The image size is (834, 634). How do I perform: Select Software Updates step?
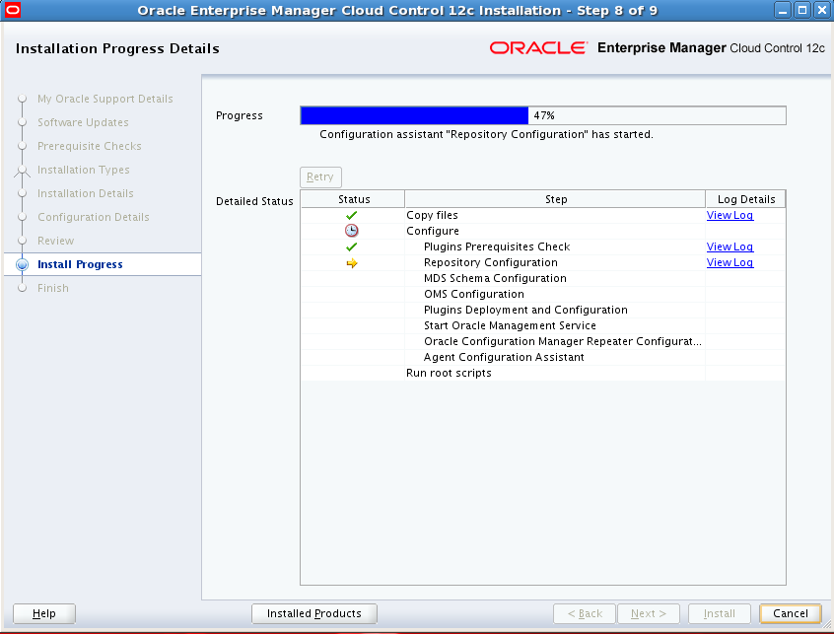pos(83,122)
